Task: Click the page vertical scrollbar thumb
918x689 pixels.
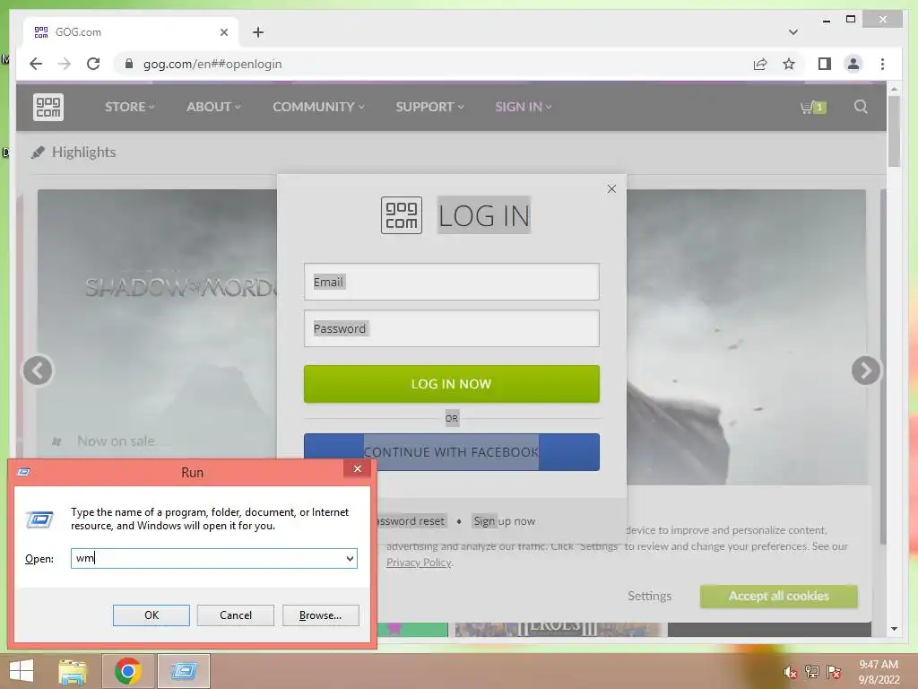Action: [x=894, y=131]
